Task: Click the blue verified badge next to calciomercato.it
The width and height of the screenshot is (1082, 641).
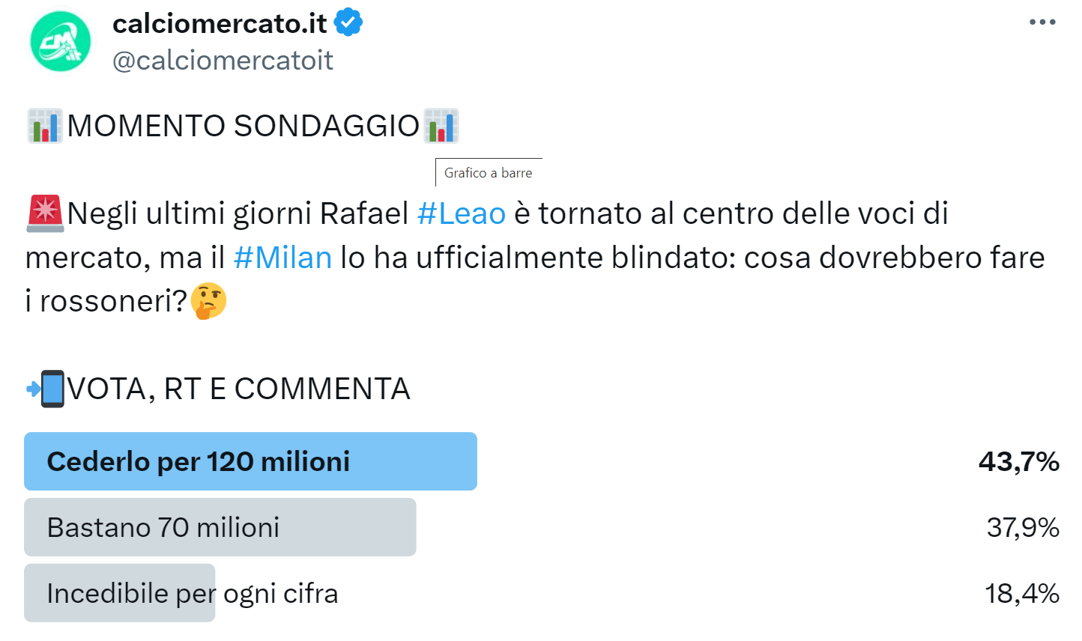Action: [x=346, y=23]
